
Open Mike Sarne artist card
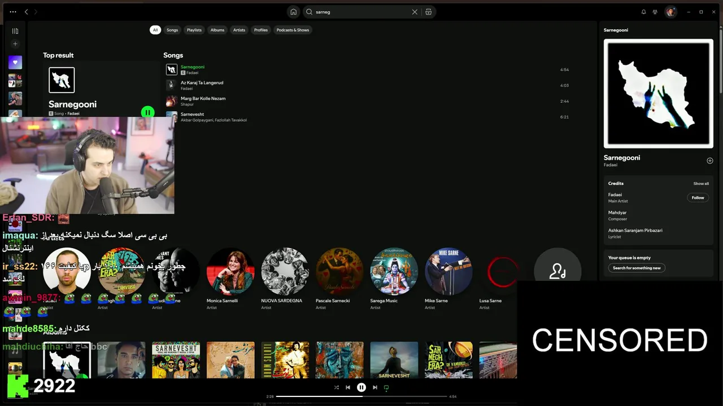(448, 279)
